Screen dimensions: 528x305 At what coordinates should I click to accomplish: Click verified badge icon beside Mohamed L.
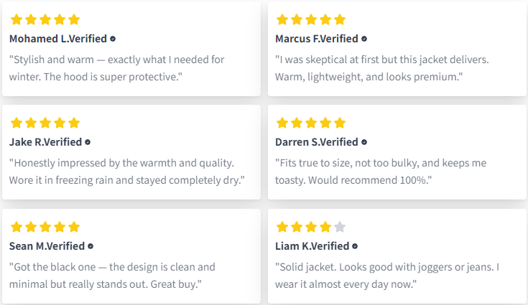(x=113, y=39)
